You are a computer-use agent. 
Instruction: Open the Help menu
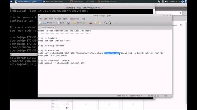(x=83, y=19)
